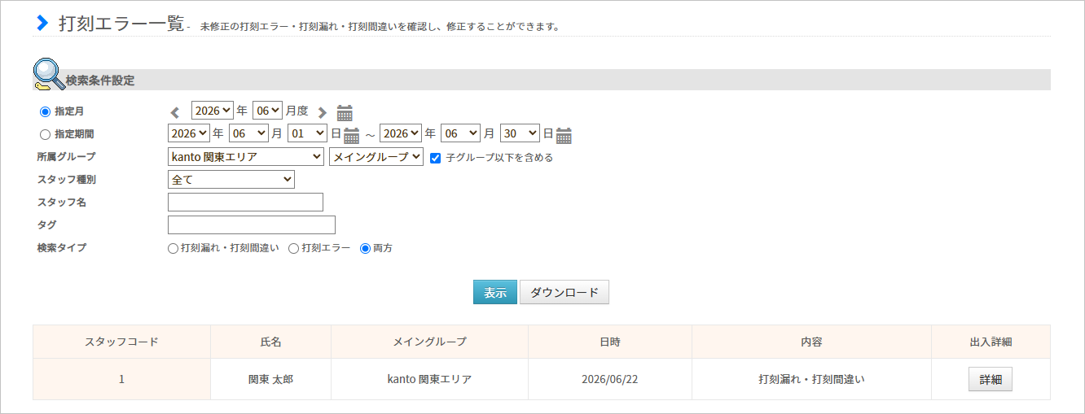Screen dimensions: 1085x414
Task: Open the period end day dropdown
Action: click(x=520, y=133)
